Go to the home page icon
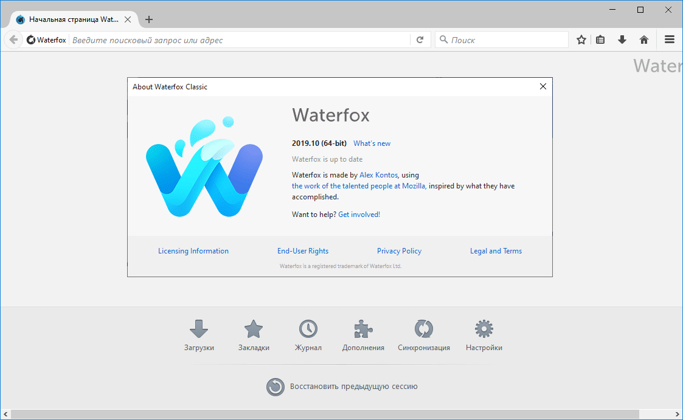 [644, 40]
